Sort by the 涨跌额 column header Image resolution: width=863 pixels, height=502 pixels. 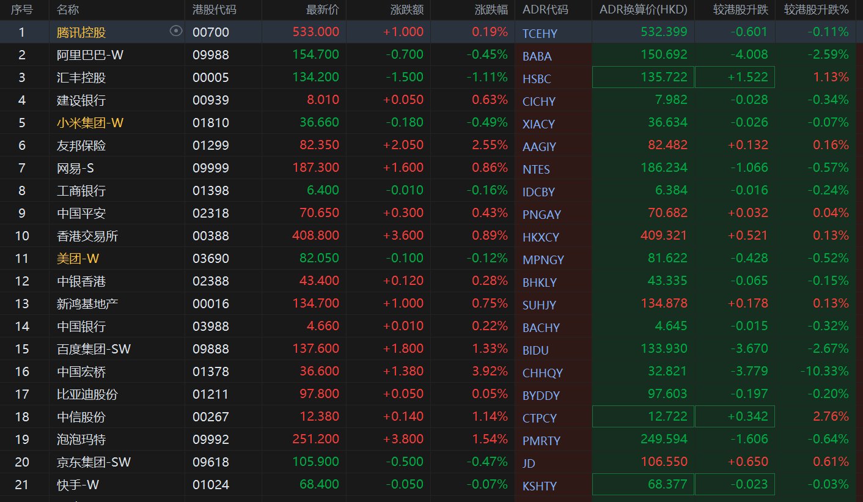point(406,10)
